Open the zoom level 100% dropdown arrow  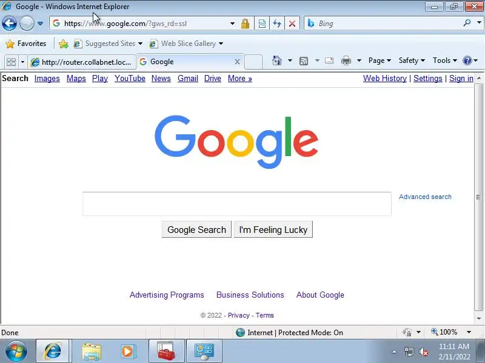469,332
